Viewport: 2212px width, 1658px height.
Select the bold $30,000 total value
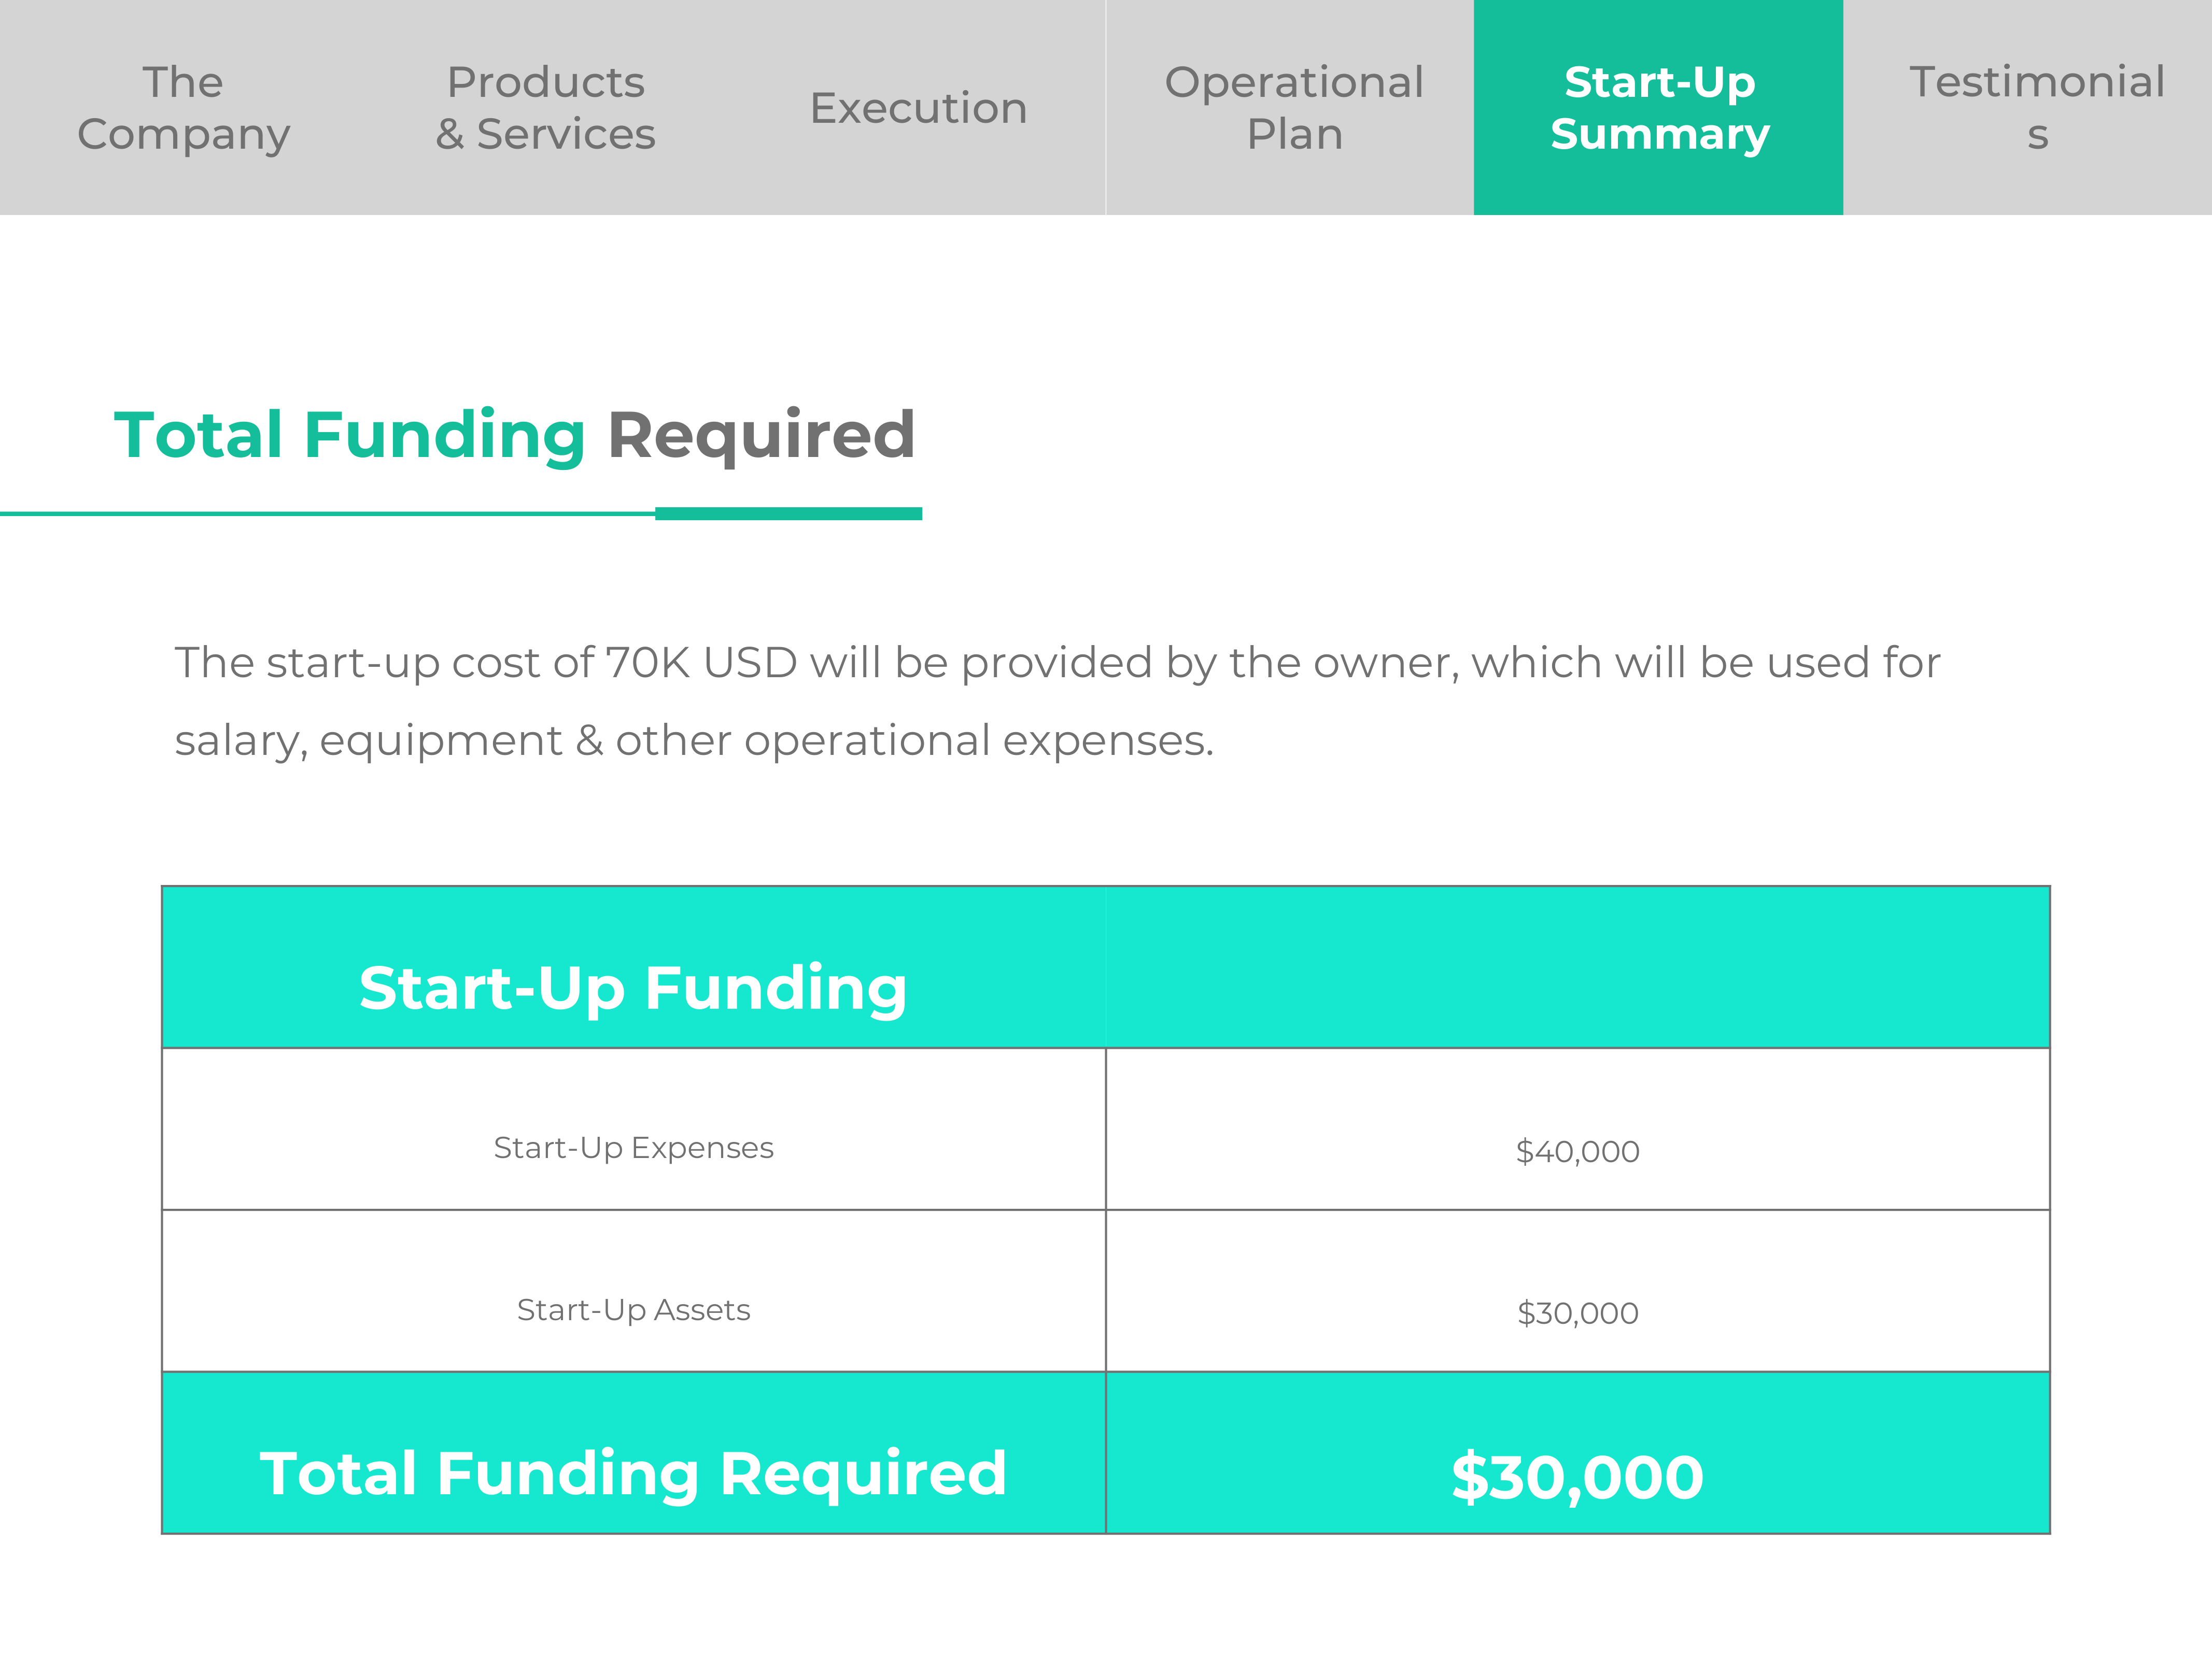pyautogui.click(x=1578, y=1478)
